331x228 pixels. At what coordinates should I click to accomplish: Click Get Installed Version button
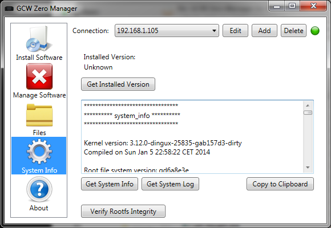118,84
